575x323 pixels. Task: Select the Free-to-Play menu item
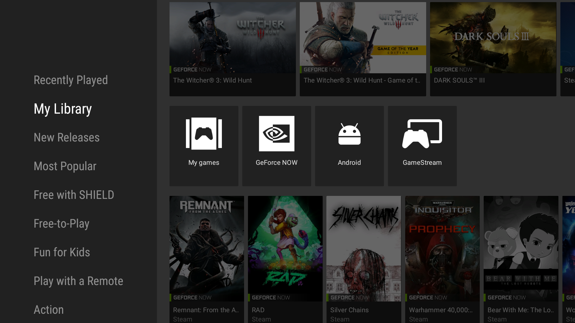pyautogui.click(x=61, y=224)
